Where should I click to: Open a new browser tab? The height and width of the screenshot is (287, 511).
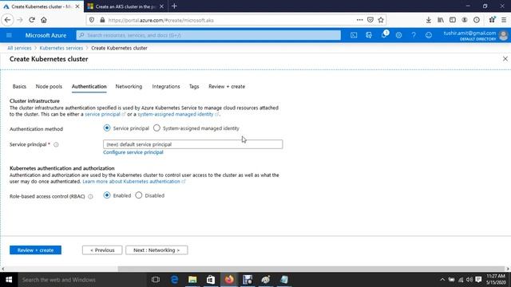coord(174,6)
